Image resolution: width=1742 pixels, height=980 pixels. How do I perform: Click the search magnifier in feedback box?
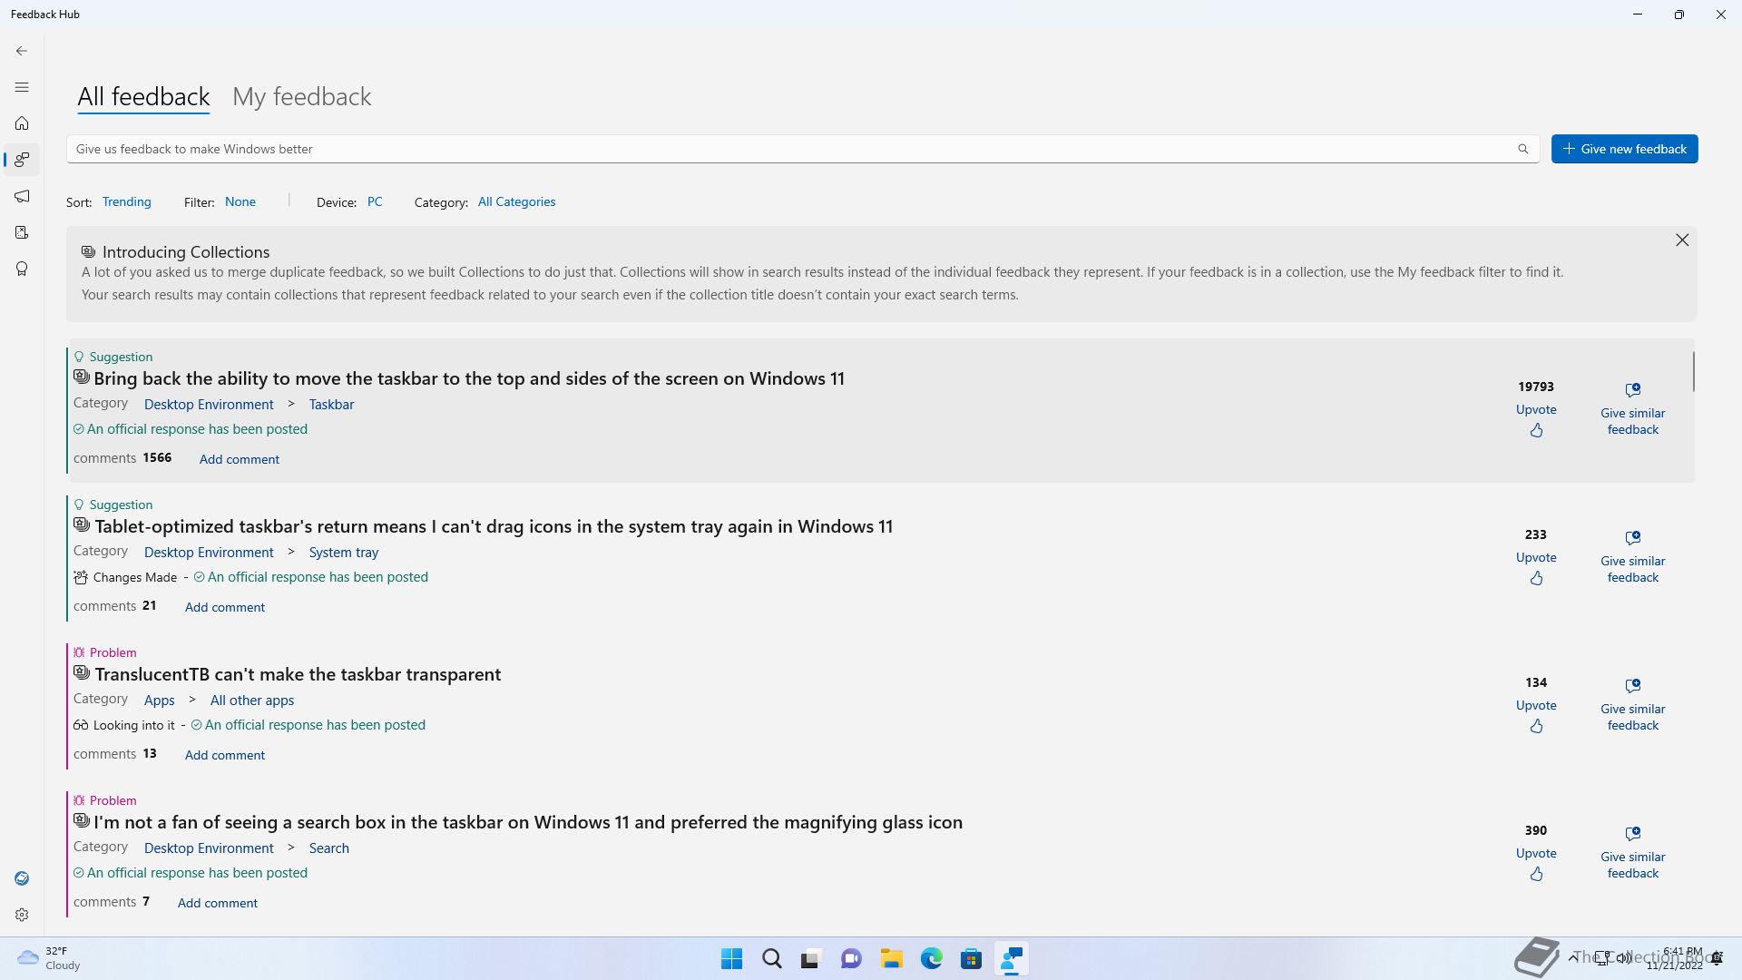click(x=1523, y=149)
